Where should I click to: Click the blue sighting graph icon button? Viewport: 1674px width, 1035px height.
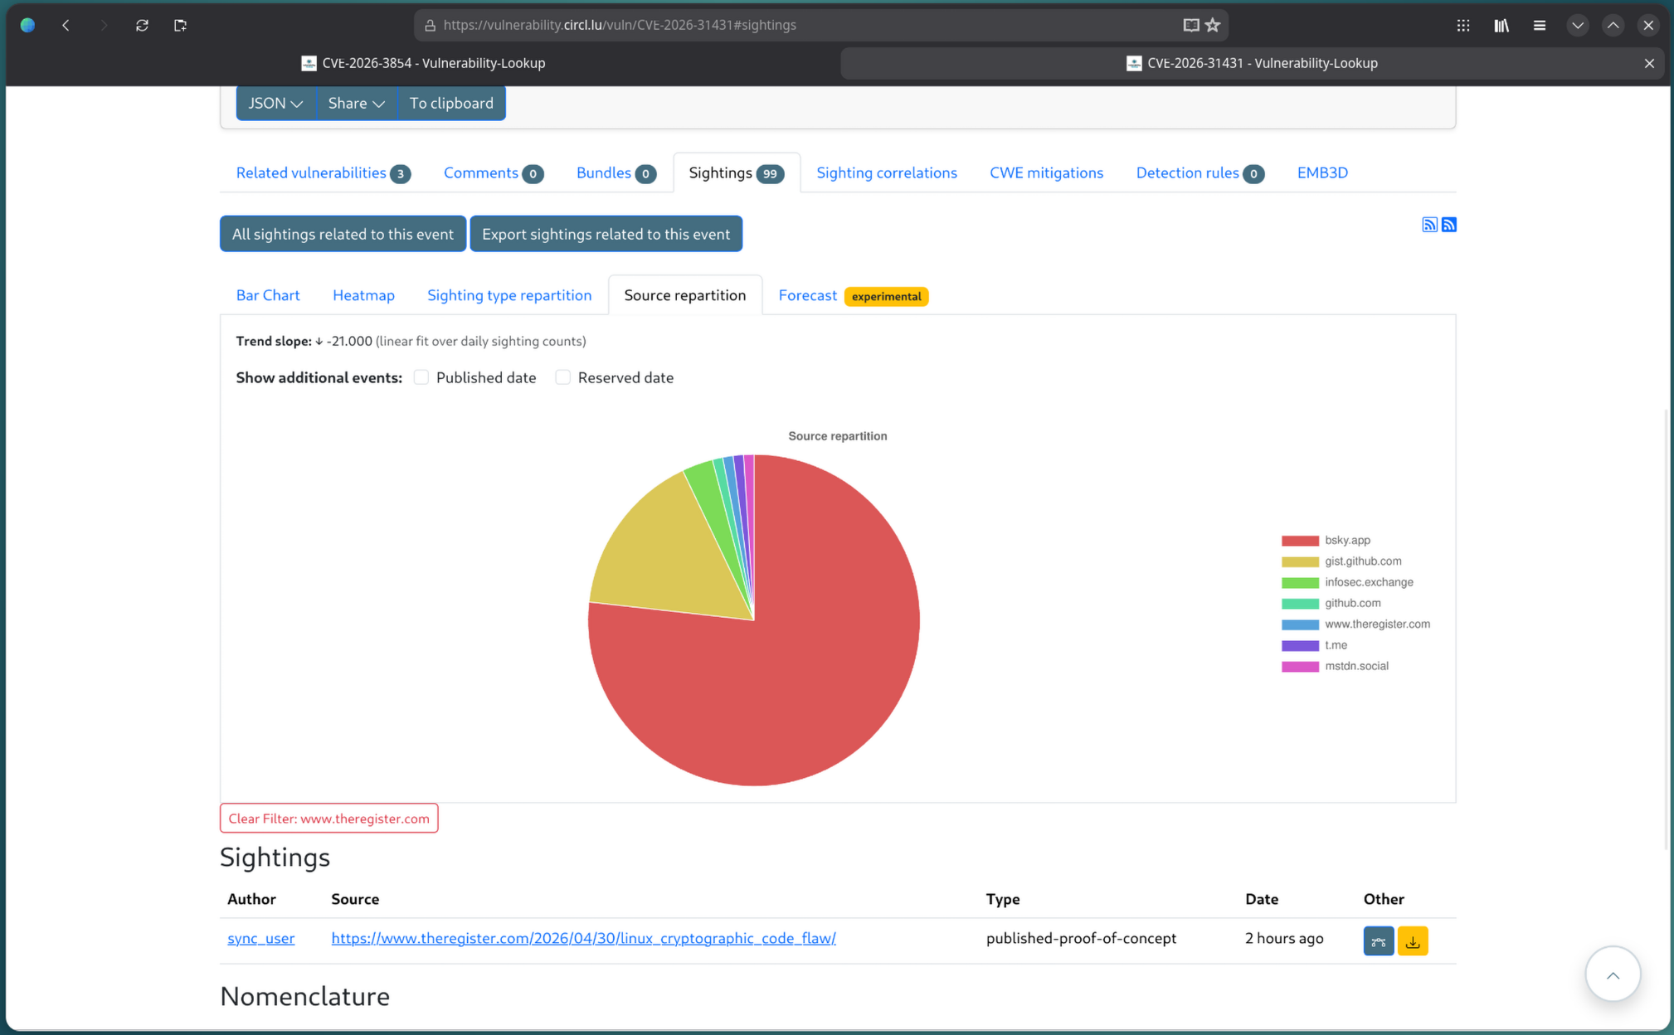(x=1378, y=941)
